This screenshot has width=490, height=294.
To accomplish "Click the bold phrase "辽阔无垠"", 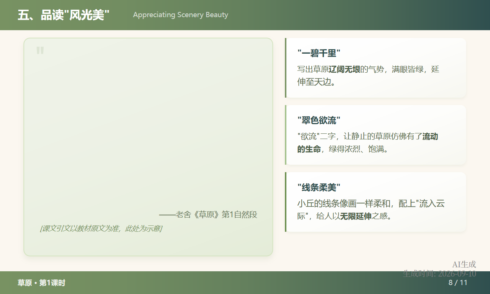I will tap(345, 69).
